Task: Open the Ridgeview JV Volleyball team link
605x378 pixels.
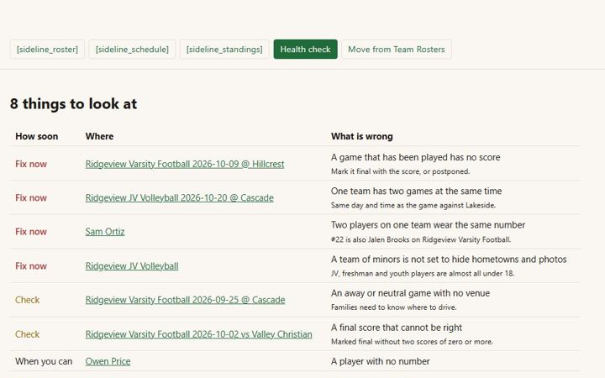Action: pyautogui.click(x=132, y=266)
